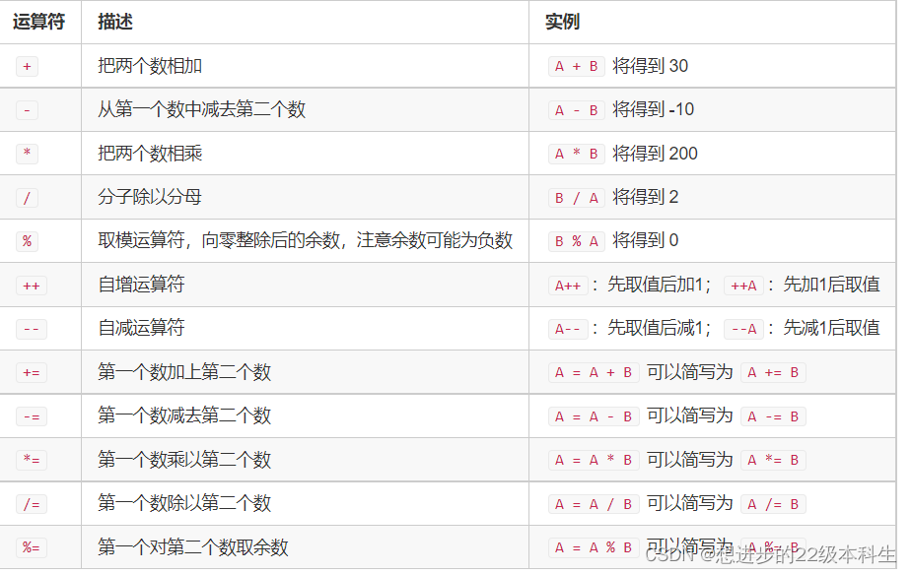
Task: Click the '*=' operator code cell
Action: (32, 460)
